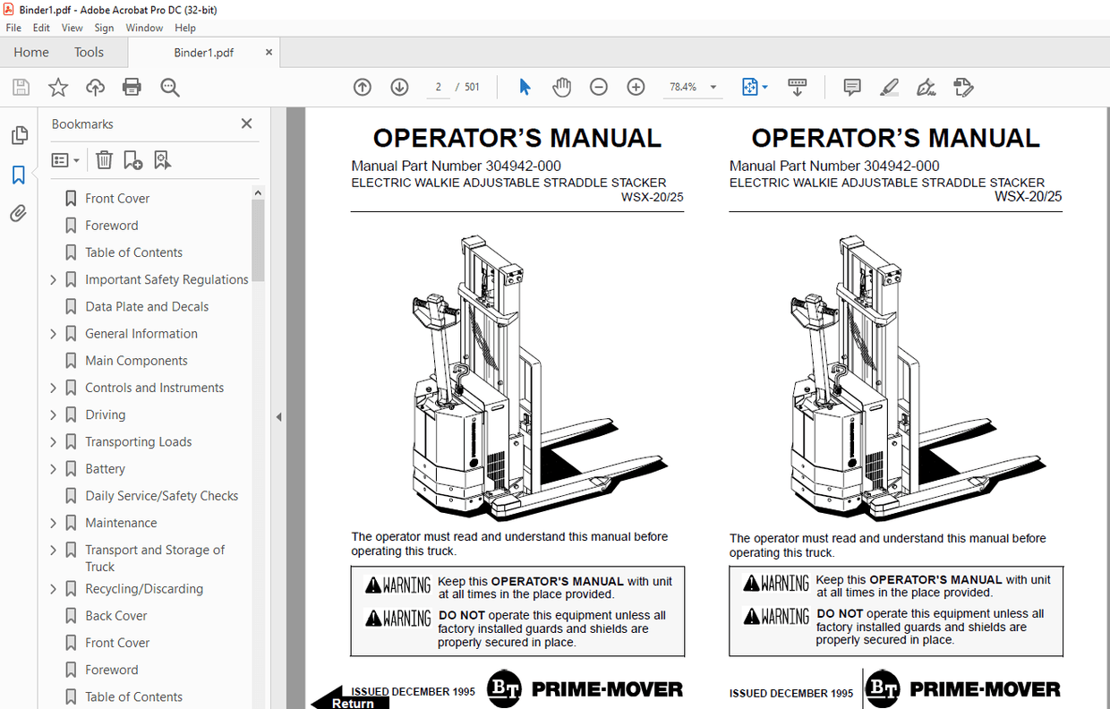Open the Edit menu
1110x709 pixels.
click(41, 28)
